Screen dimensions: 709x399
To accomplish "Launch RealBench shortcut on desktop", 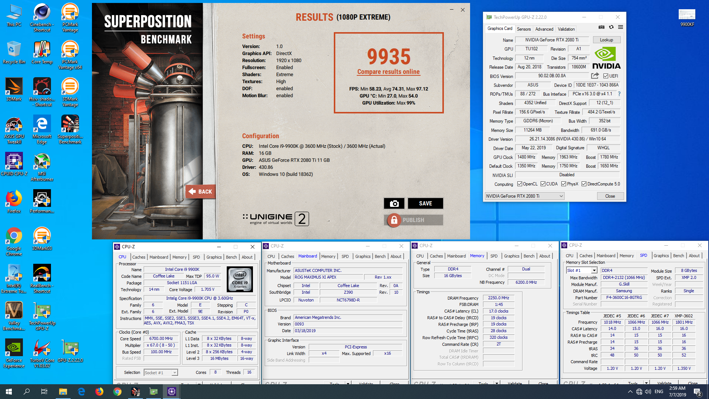I will 42,279.
